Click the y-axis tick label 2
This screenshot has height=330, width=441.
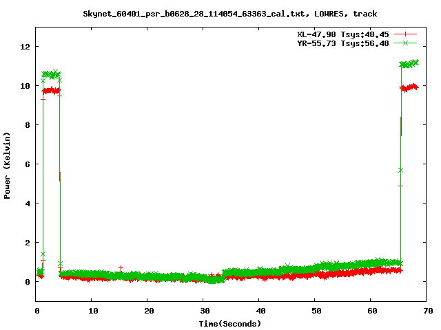[28, 243]
